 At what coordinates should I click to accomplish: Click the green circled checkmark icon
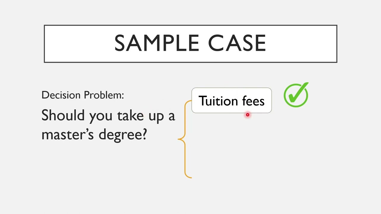point(296,95)
